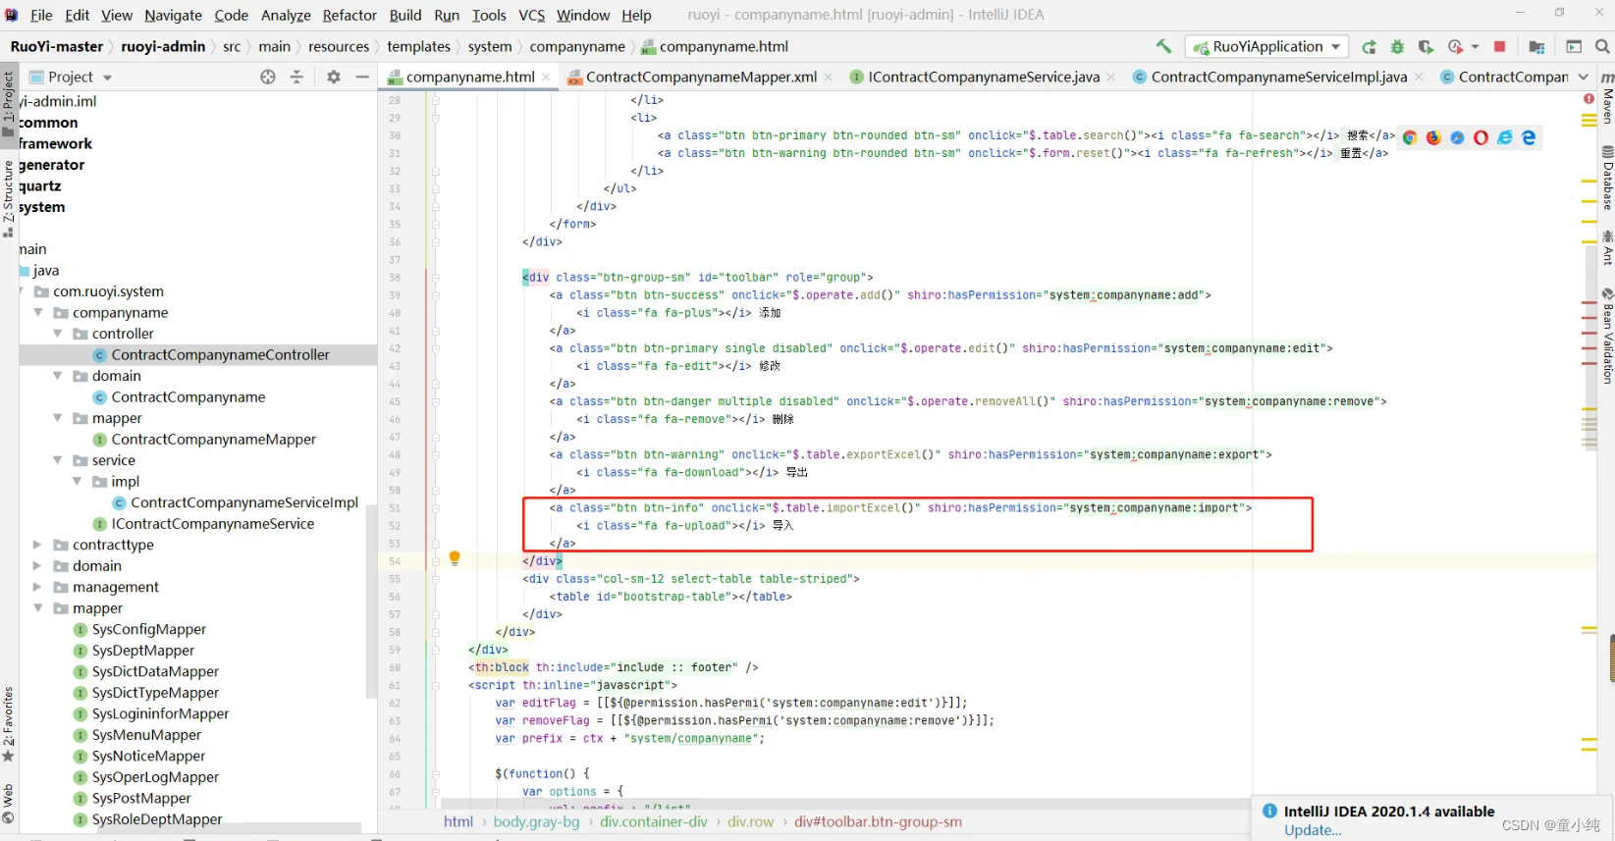This screenshot has width=1615, height=841.
Task: Open the Maven tool window
Action: tap(1607, 98)
